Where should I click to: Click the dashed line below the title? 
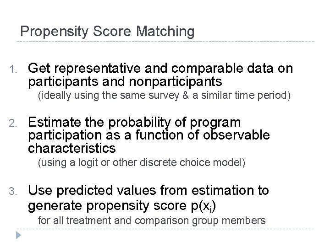point(165,42)
